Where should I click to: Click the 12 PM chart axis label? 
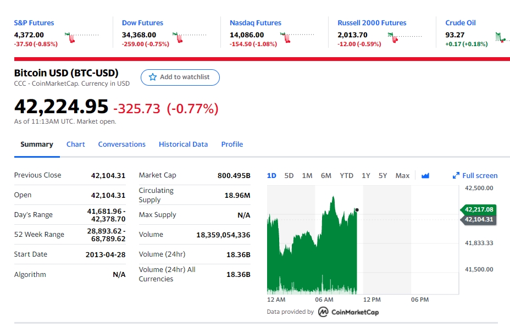tap(372, 299)
